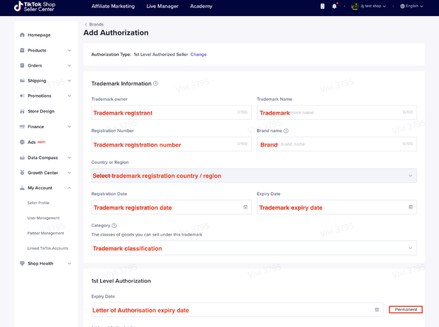439x327 pixels.
Task: Click the notification bell icon
Action: tap(334, 7)
